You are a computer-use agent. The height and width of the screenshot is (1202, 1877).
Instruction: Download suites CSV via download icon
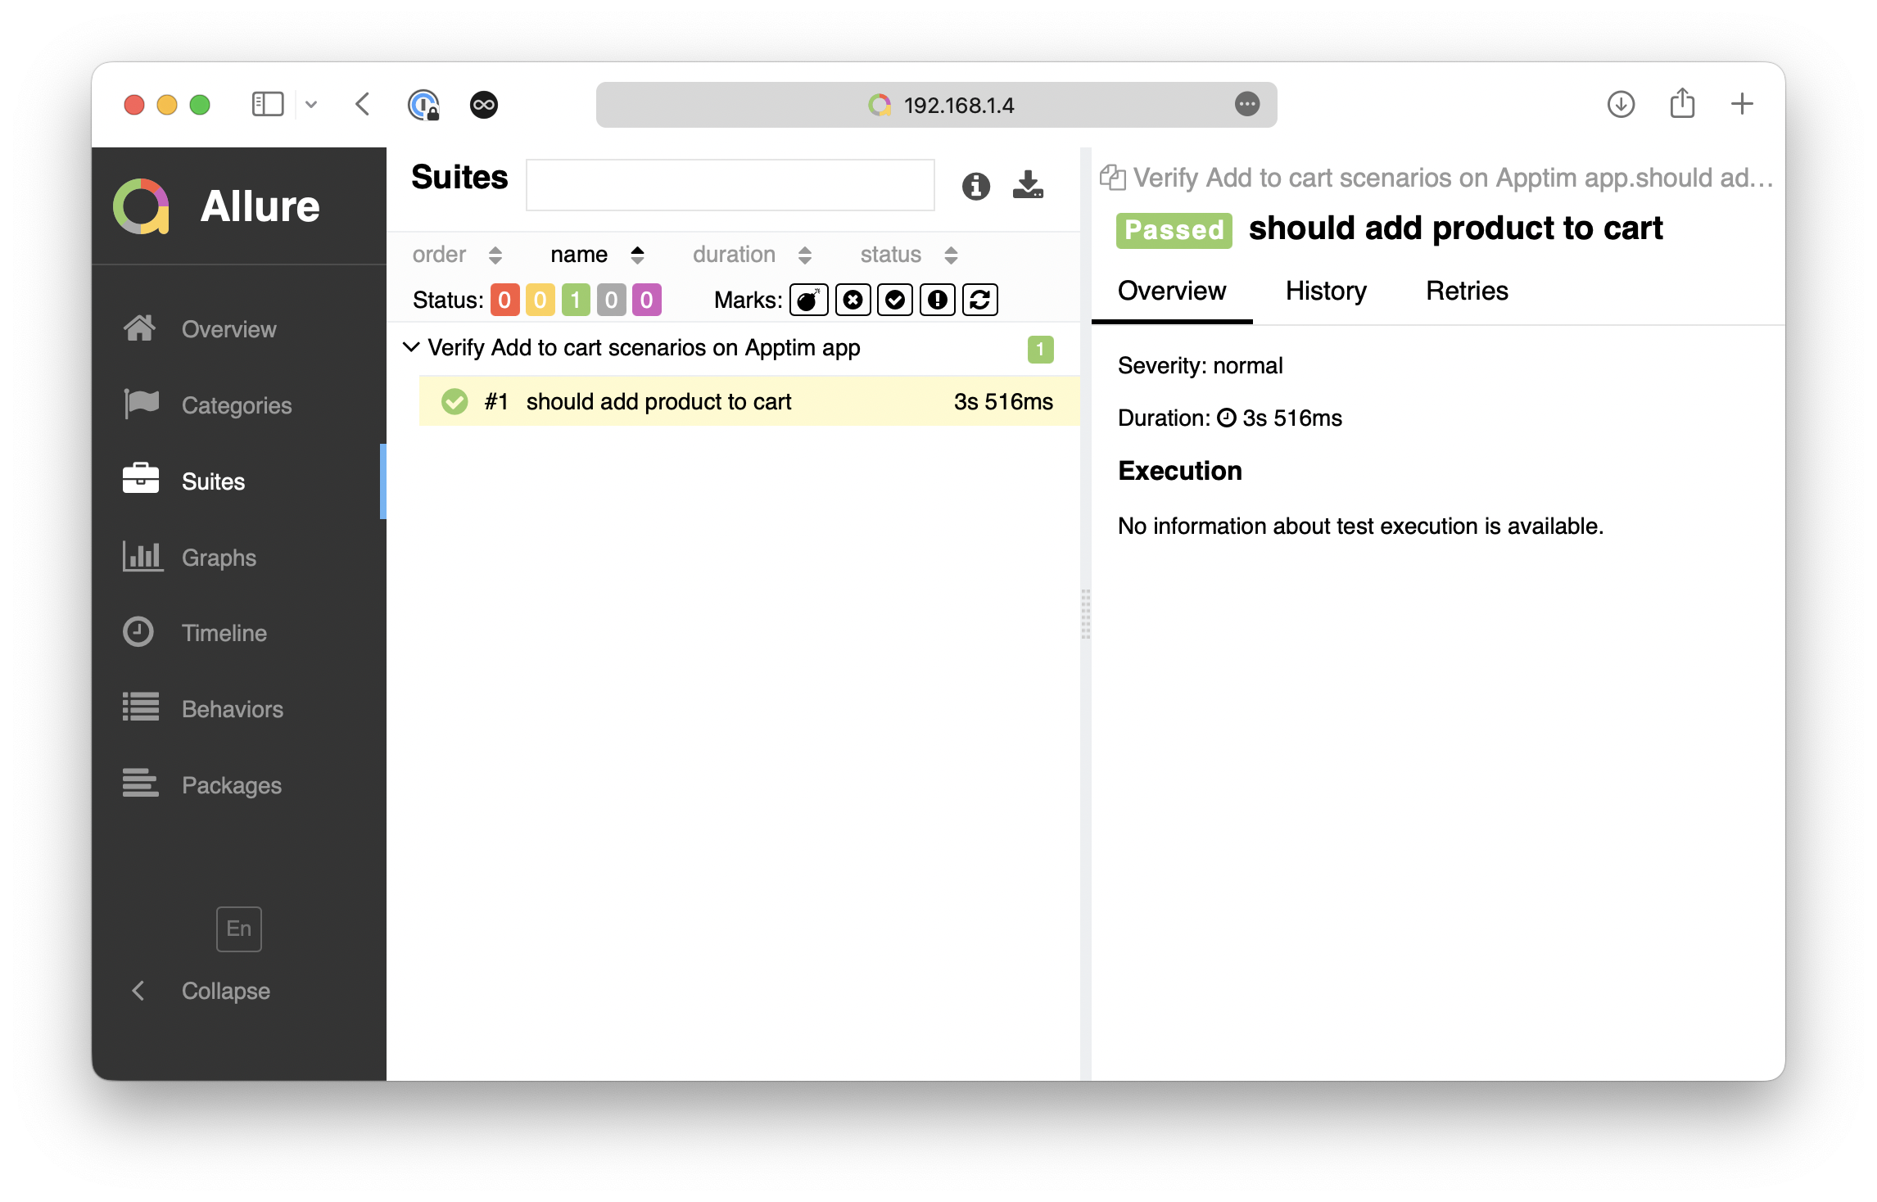1027,185
